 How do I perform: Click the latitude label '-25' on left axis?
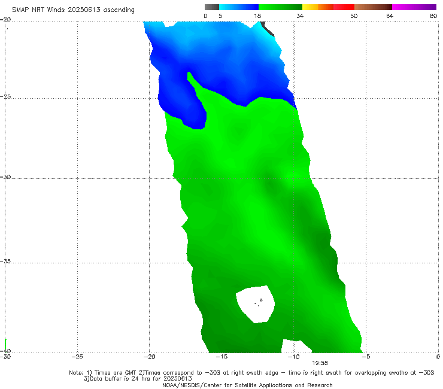(x=5, y=96)
